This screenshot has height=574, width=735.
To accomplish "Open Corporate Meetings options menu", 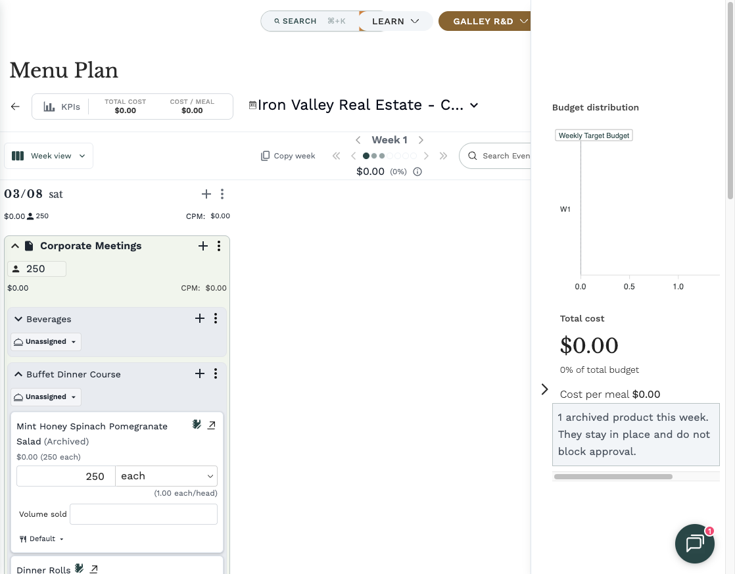I will tap(219, 246).
